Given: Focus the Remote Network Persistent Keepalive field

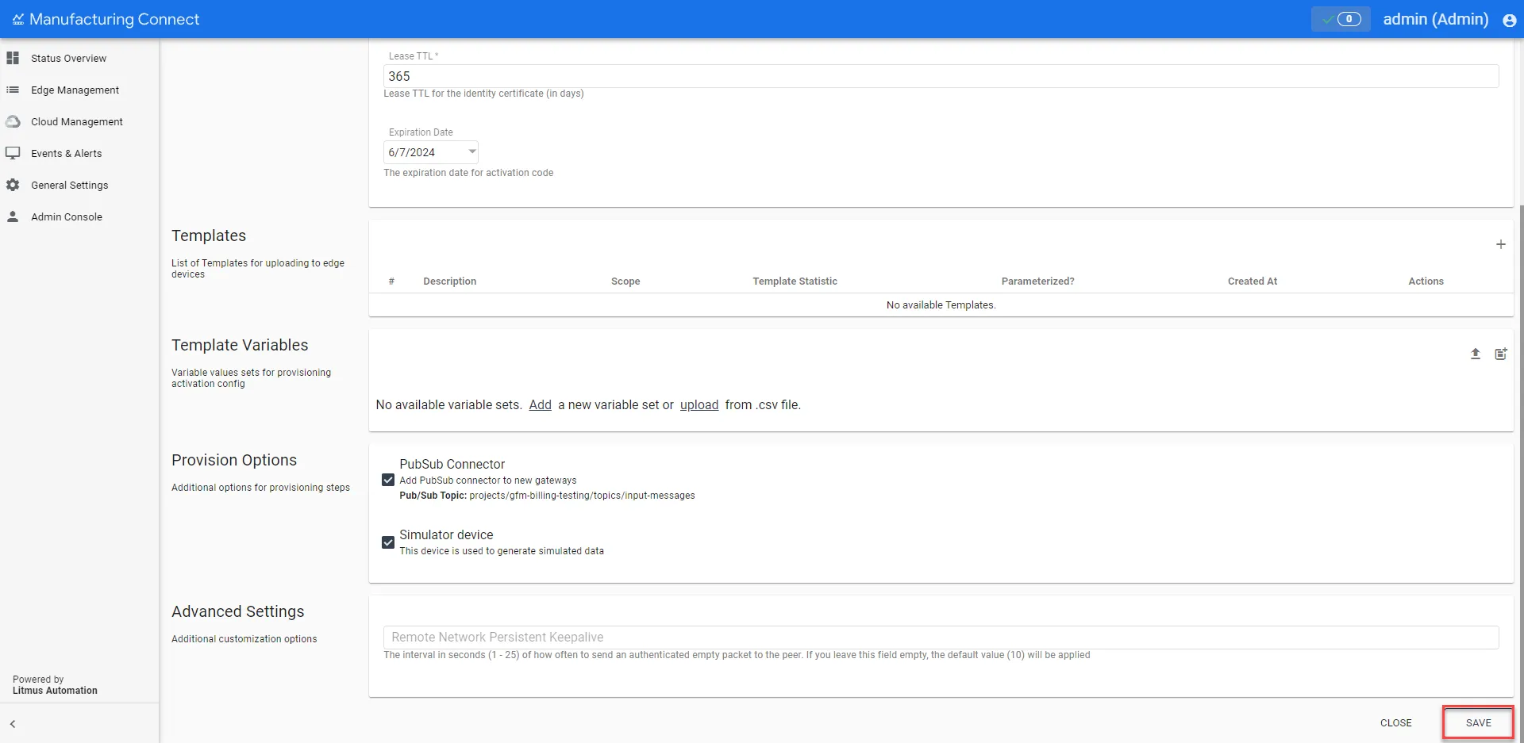Looking at the screenshot, I should coord(941,637).
